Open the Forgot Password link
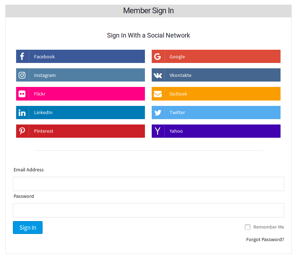The height and width of the screenshot is (259, 297). tap(265, 240)
